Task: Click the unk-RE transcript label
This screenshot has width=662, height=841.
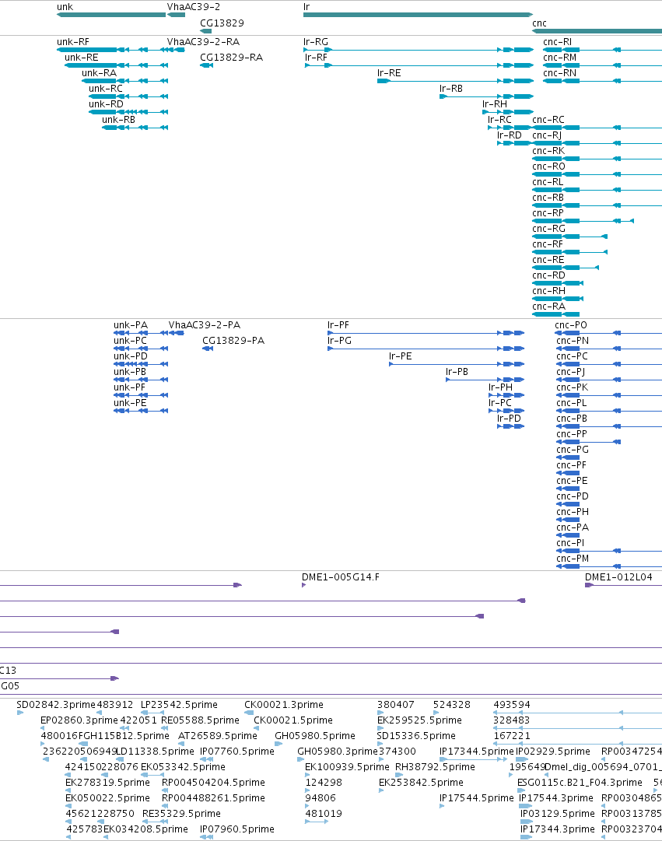Action: point(82,58)
